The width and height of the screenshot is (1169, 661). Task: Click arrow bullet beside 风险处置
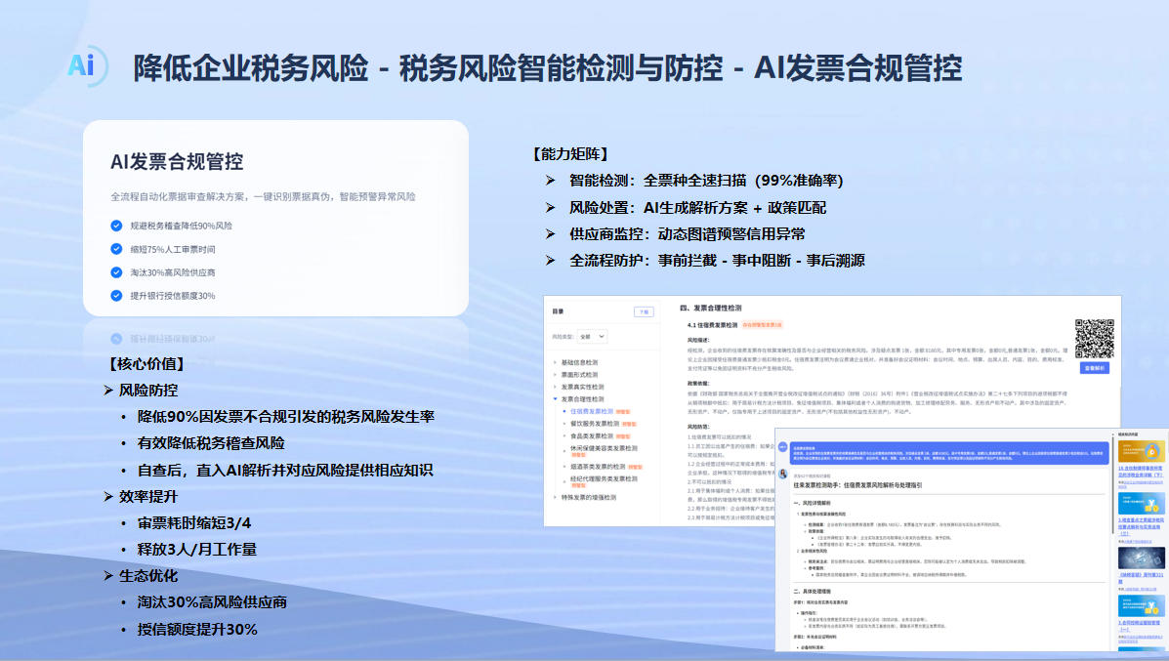tap(550, 207)
